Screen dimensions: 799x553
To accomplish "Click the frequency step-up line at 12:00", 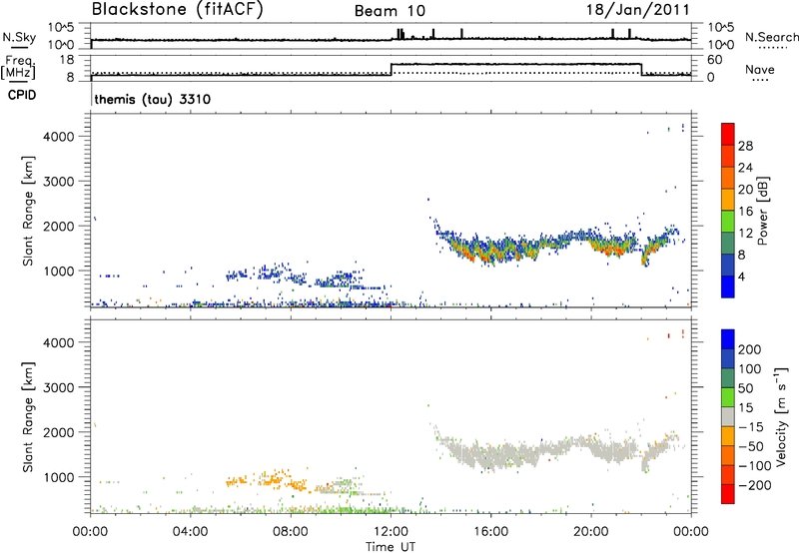I will click(391, 69).
